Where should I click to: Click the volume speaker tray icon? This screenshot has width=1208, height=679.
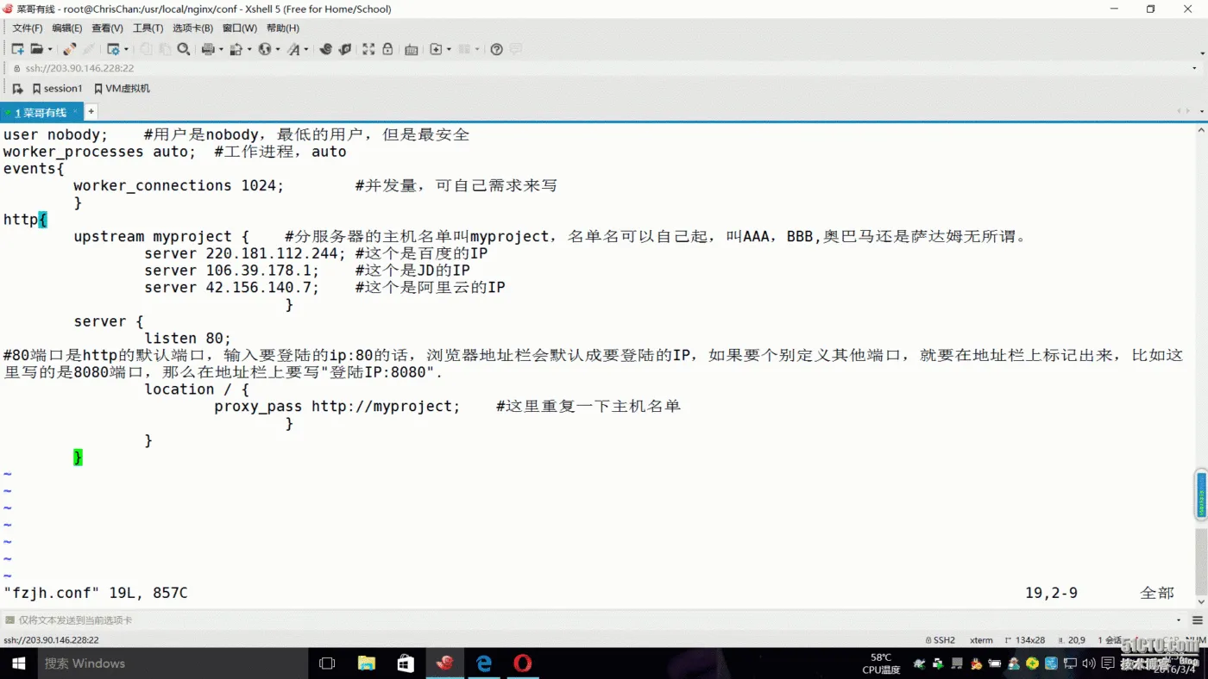(1090, 663)
